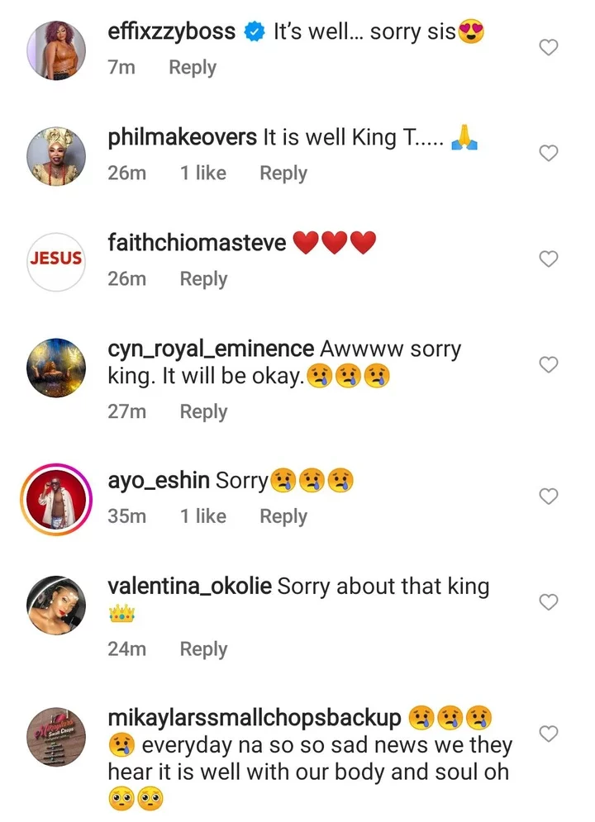The image size is (595, 822).
Task: Like mikaylarssmallchopsbackup's comment
Action: pos(548,734)
